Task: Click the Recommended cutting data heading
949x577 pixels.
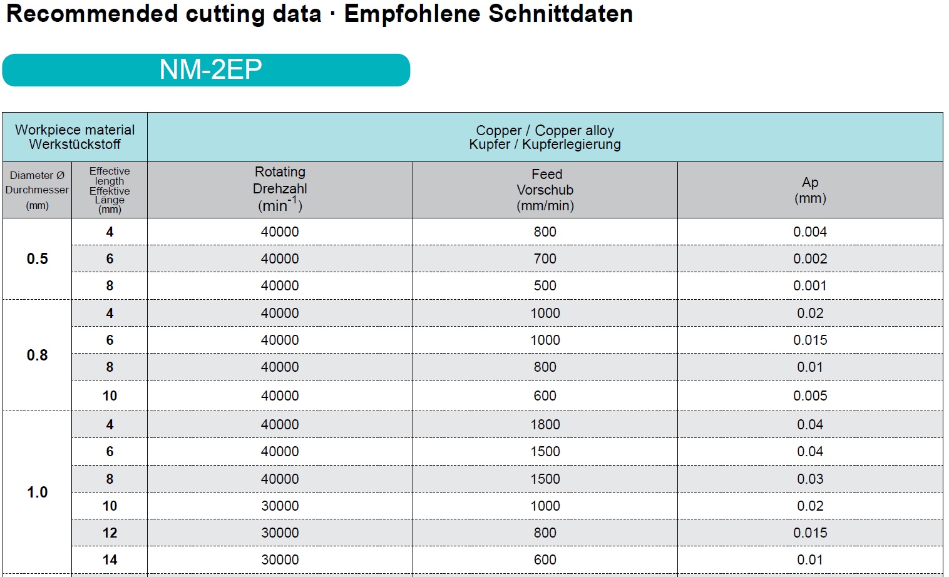Action: (319, 14)
